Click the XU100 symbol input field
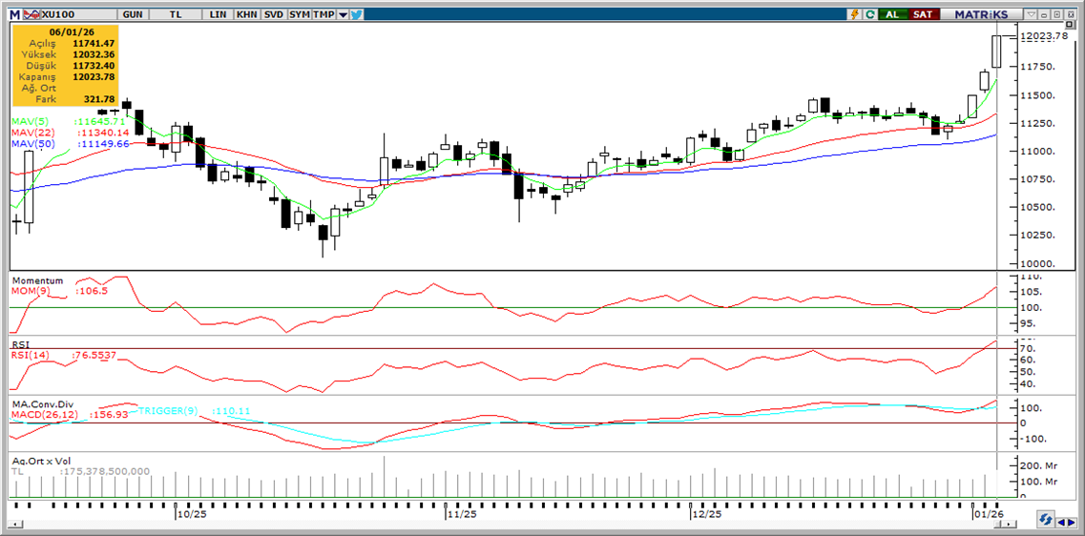 click(74, 14)
